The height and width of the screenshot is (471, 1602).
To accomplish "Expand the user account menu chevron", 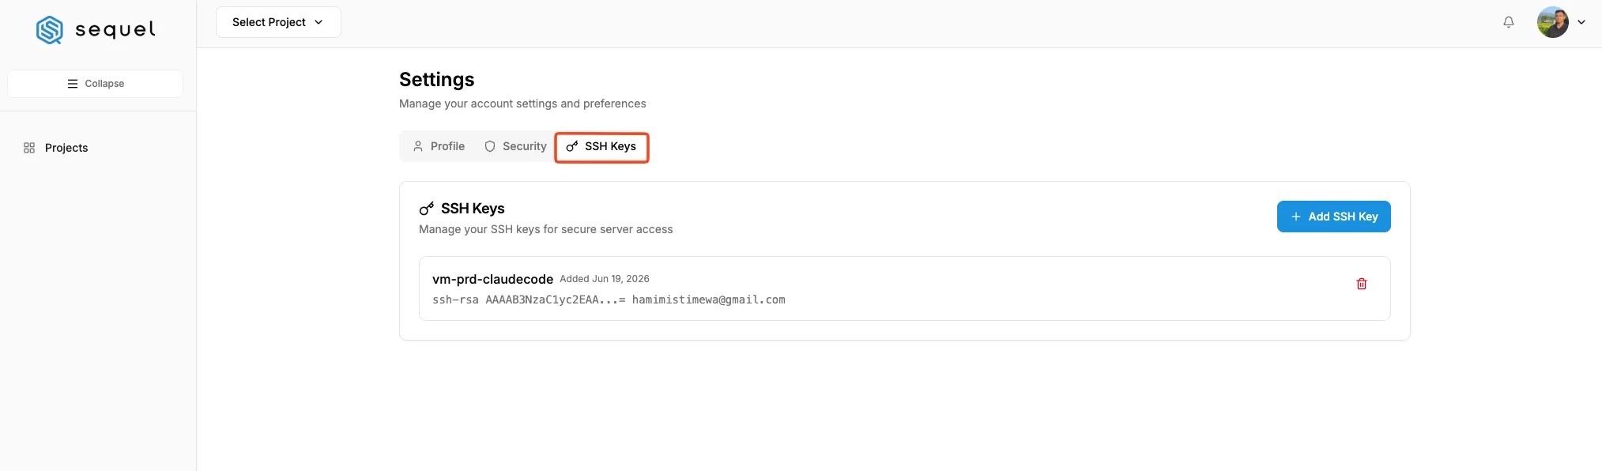I will [1581, 22].
